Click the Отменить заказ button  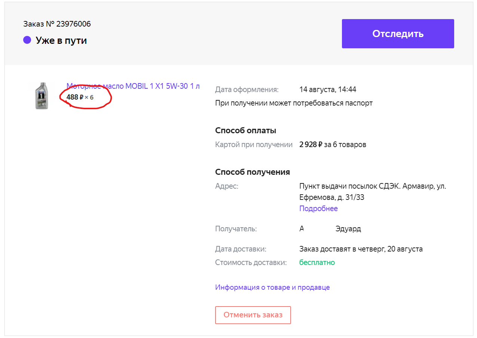(x=253, y=315)
